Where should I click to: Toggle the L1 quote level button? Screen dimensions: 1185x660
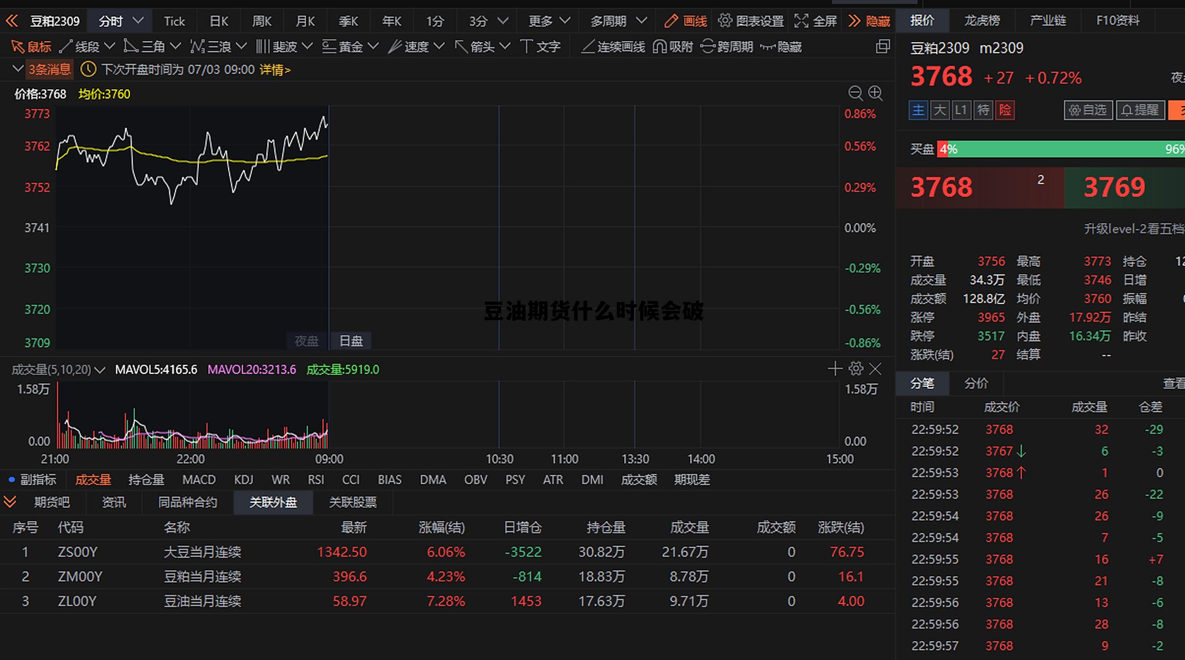(961, 110)
